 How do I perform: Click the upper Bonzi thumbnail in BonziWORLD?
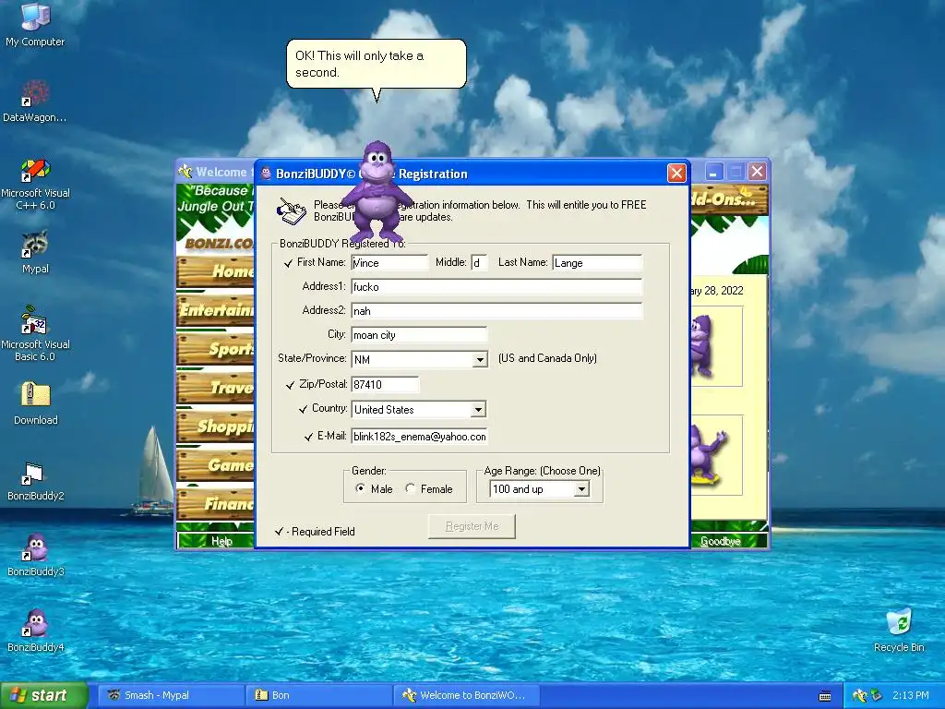(x=716, y=346)
